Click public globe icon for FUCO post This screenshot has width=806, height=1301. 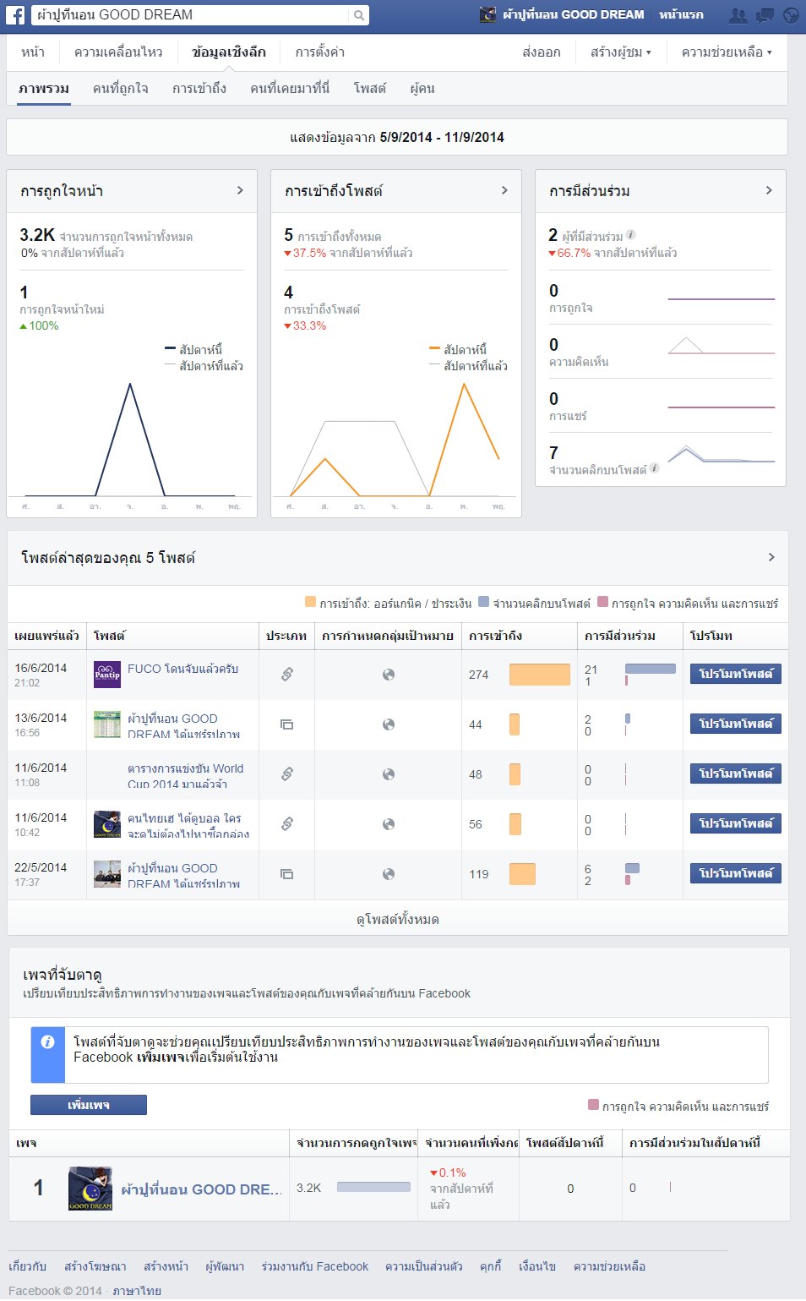[x=389, y=675]
